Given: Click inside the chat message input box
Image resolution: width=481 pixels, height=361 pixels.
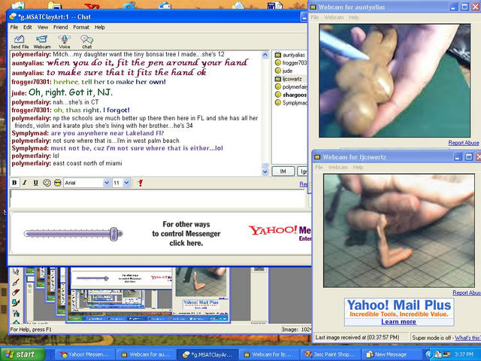Looking at the screenshot, I should click(158, 199).
